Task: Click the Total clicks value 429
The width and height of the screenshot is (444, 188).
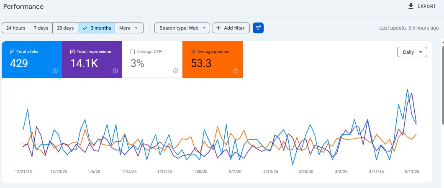Action: click(x=19, y=63)
